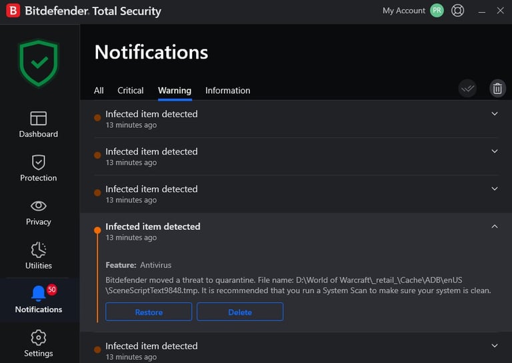Click "13 minutes ago" under the first notification
The width and height of the screenshot is (512, 363).
[x=131, y=125]
